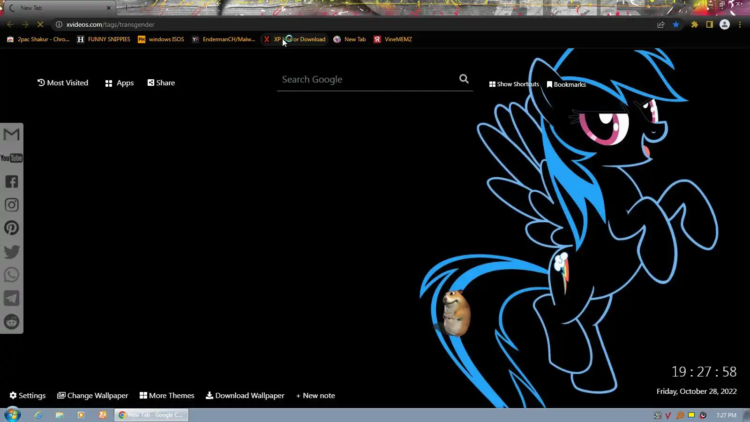Go forward in browser history
This screenshot has width=750, height=422.
coord(25,24)
